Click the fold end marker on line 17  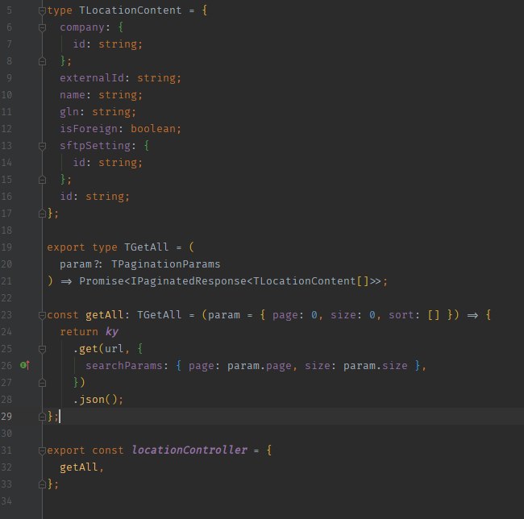point(42,214)
